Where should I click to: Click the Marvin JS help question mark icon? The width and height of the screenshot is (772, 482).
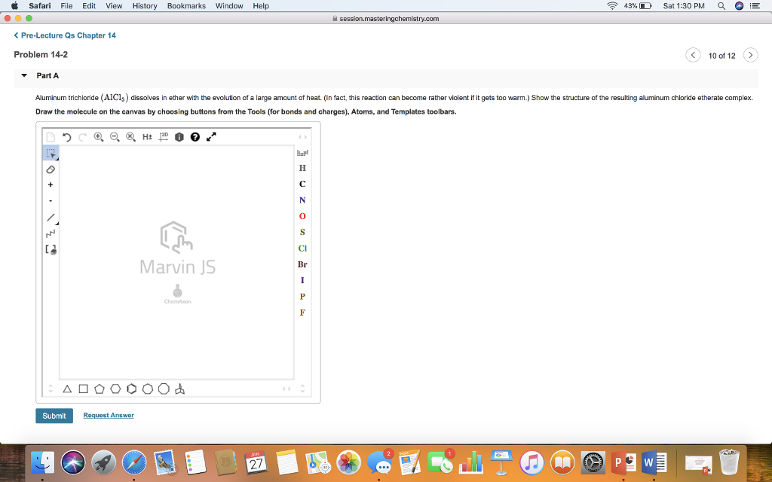click(x=195, y=136)
